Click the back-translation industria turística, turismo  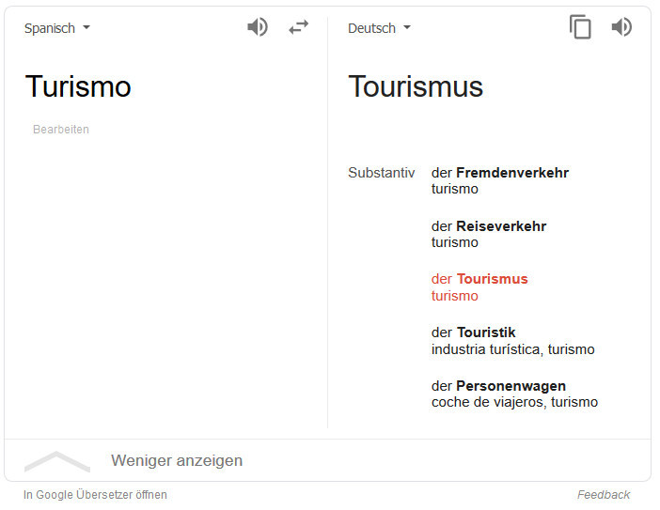click(513, 349)
